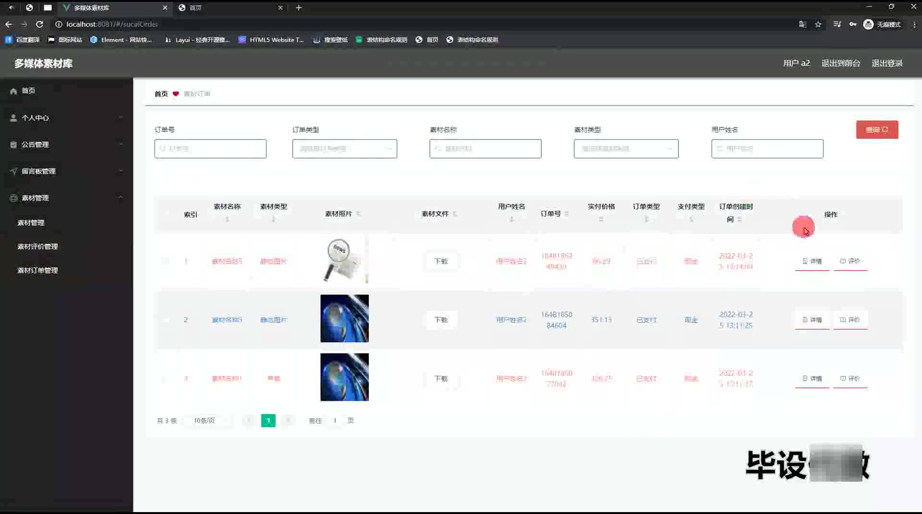This screenshot has height=514, width=922.
Task: Expand the 个人中心 chevron
Action: point(121,117)
